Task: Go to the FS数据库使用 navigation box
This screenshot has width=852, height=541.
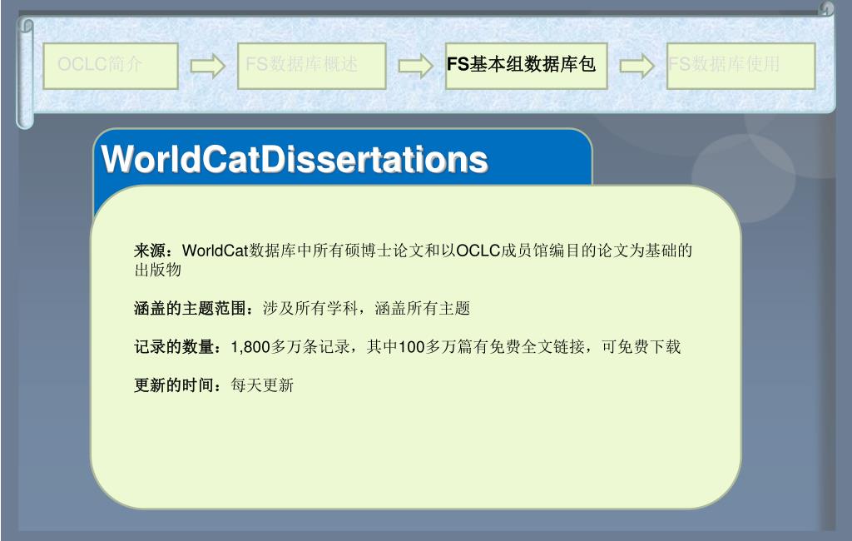Action: click(741, 66)
